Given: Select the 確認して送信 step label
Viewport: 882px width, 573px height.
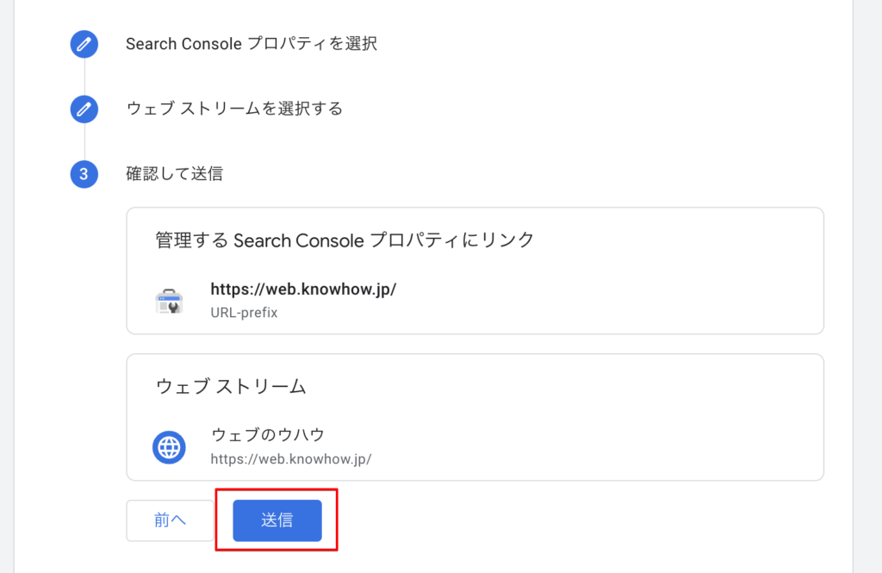Looking at the screenshot, I should [174, 174].
